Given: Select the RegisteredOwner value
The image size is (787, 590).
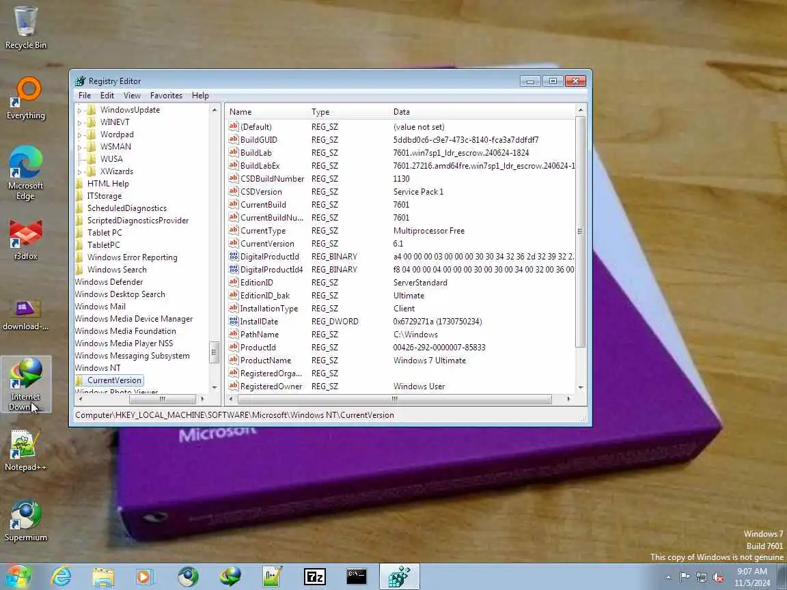Looking at the screenshot, I should coord(271,387).
